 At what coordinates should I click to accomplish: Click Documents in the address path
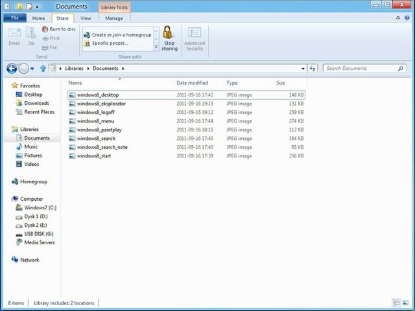(x=105, y=68)
